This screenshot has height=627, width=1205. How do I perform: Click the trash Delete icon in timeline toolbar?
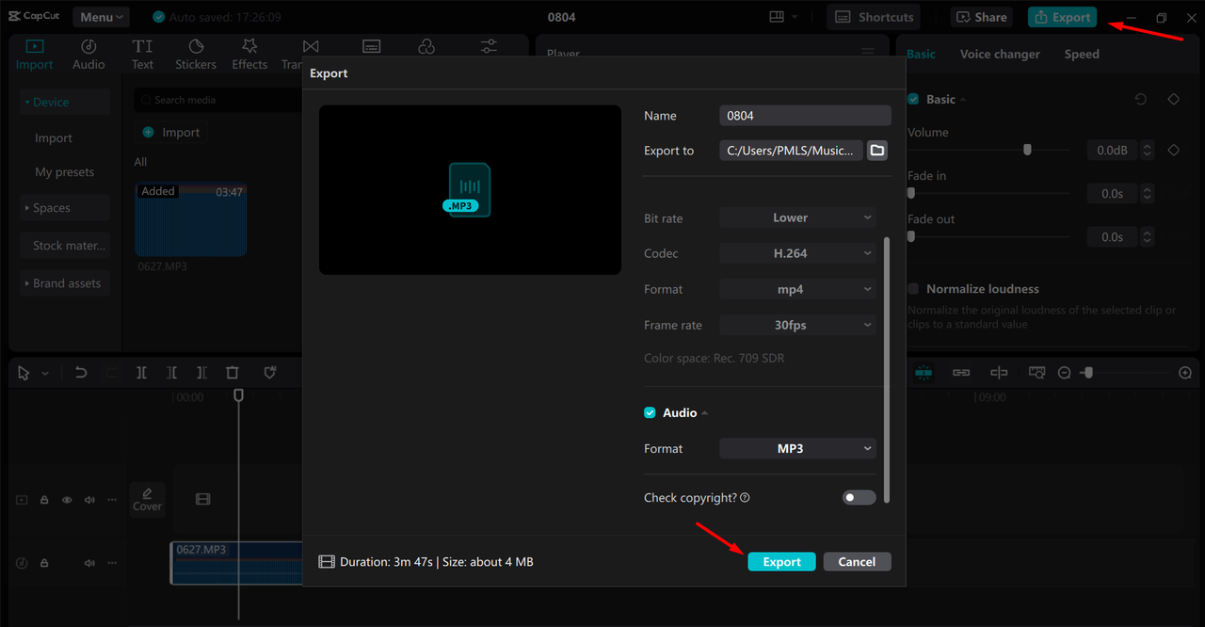(x=233, y=373)
